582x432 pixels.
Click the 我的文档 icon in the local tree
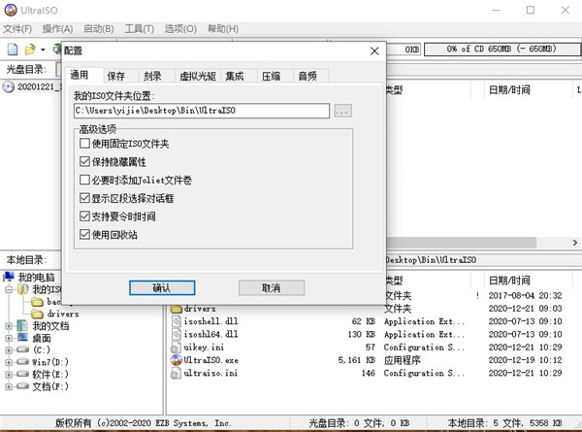click(22, 326)
